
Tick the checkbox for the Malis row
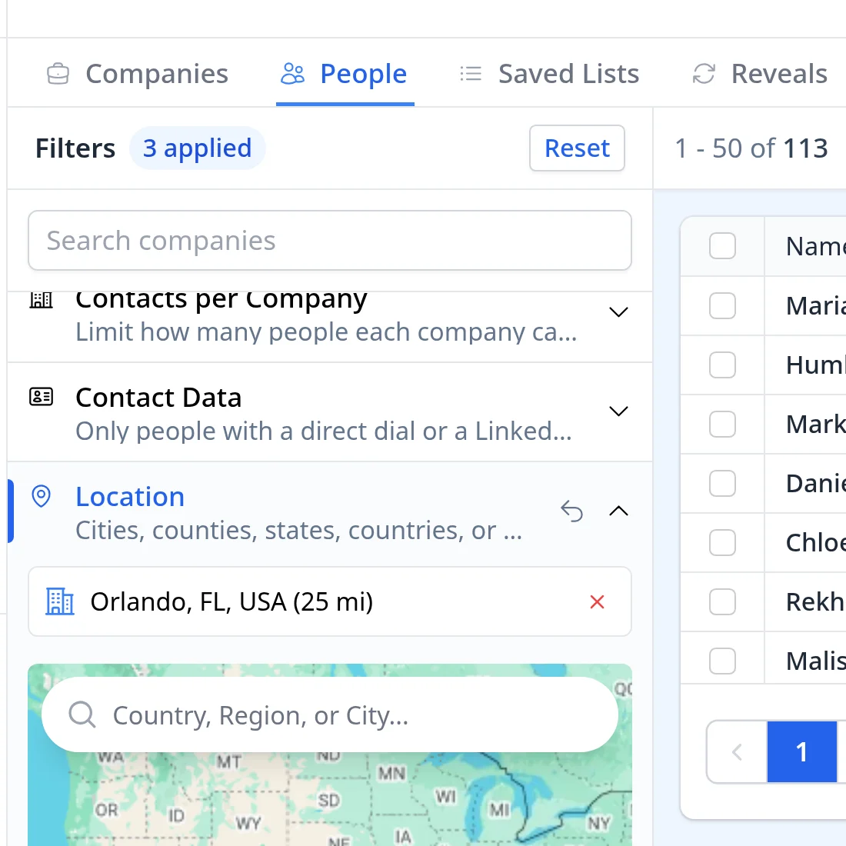click(x=722, y=661)
